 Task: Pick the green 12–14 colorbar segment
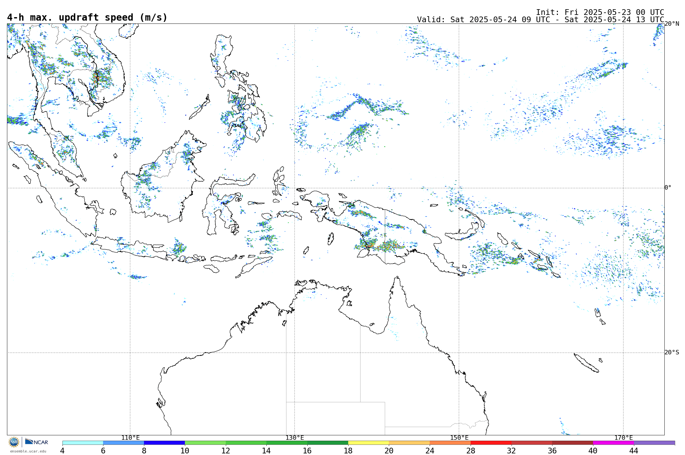click(x=246, y=443)
